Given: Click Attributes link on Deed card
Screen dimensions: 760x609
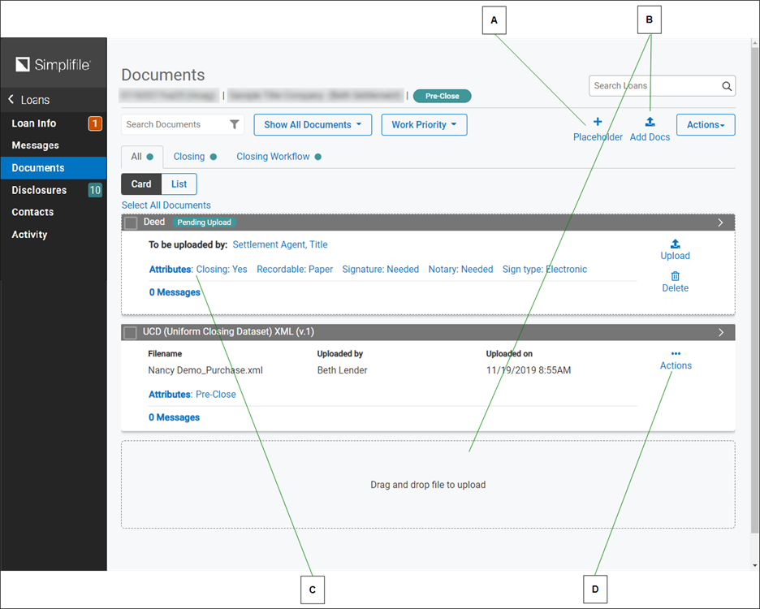Looking at the screenshot, I should pyautogui.click(x=171, y=269).
